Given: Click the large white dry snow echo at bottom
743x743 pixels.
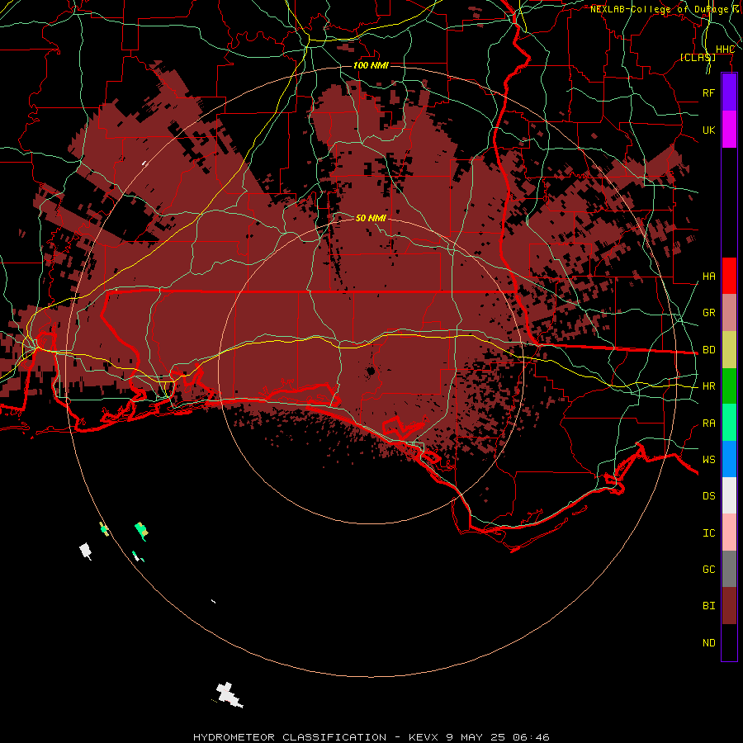Looking at the screenshot, I should [230, 695].
